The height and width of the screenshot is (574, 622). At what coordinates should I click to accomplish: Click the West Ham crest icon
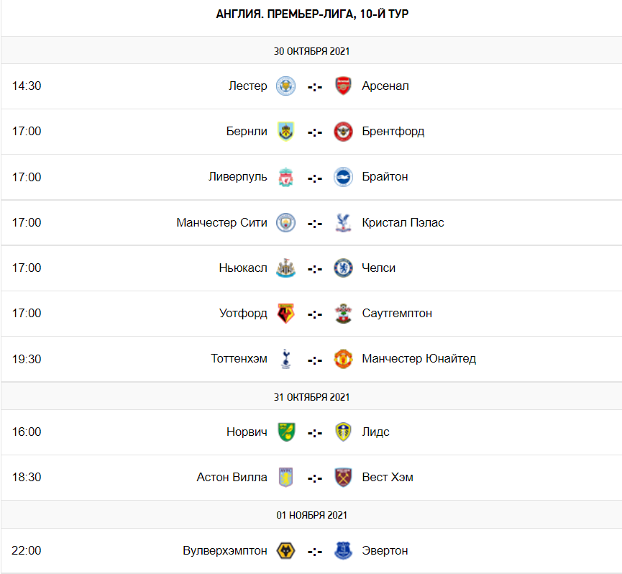344,477
